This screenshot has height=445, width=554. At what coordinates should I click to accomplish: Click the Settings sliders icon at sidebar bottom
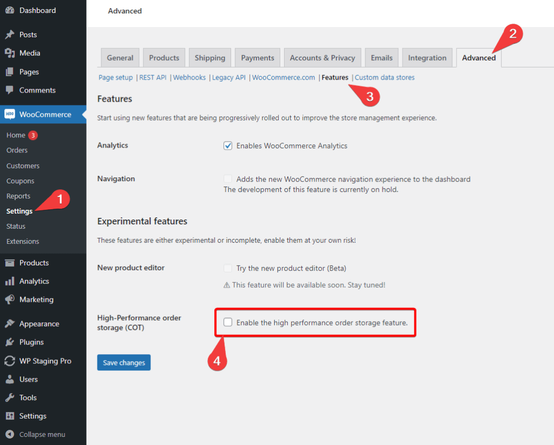[x=10, y=416]
